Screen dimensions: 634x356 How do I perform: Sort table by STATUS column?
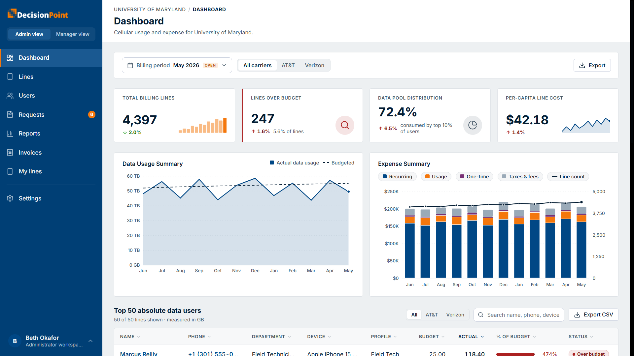click(x=581, y=337)
